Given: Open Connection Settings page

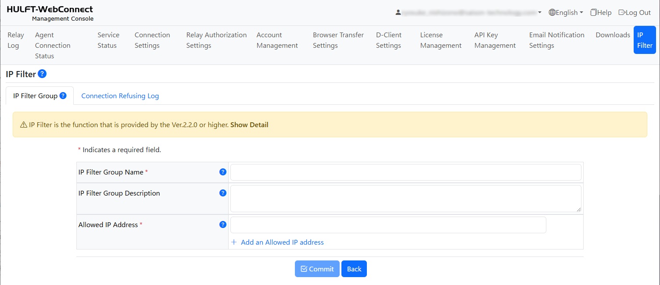Looking at the screenshot, I should pyautogui.click(x=152, y=40).
